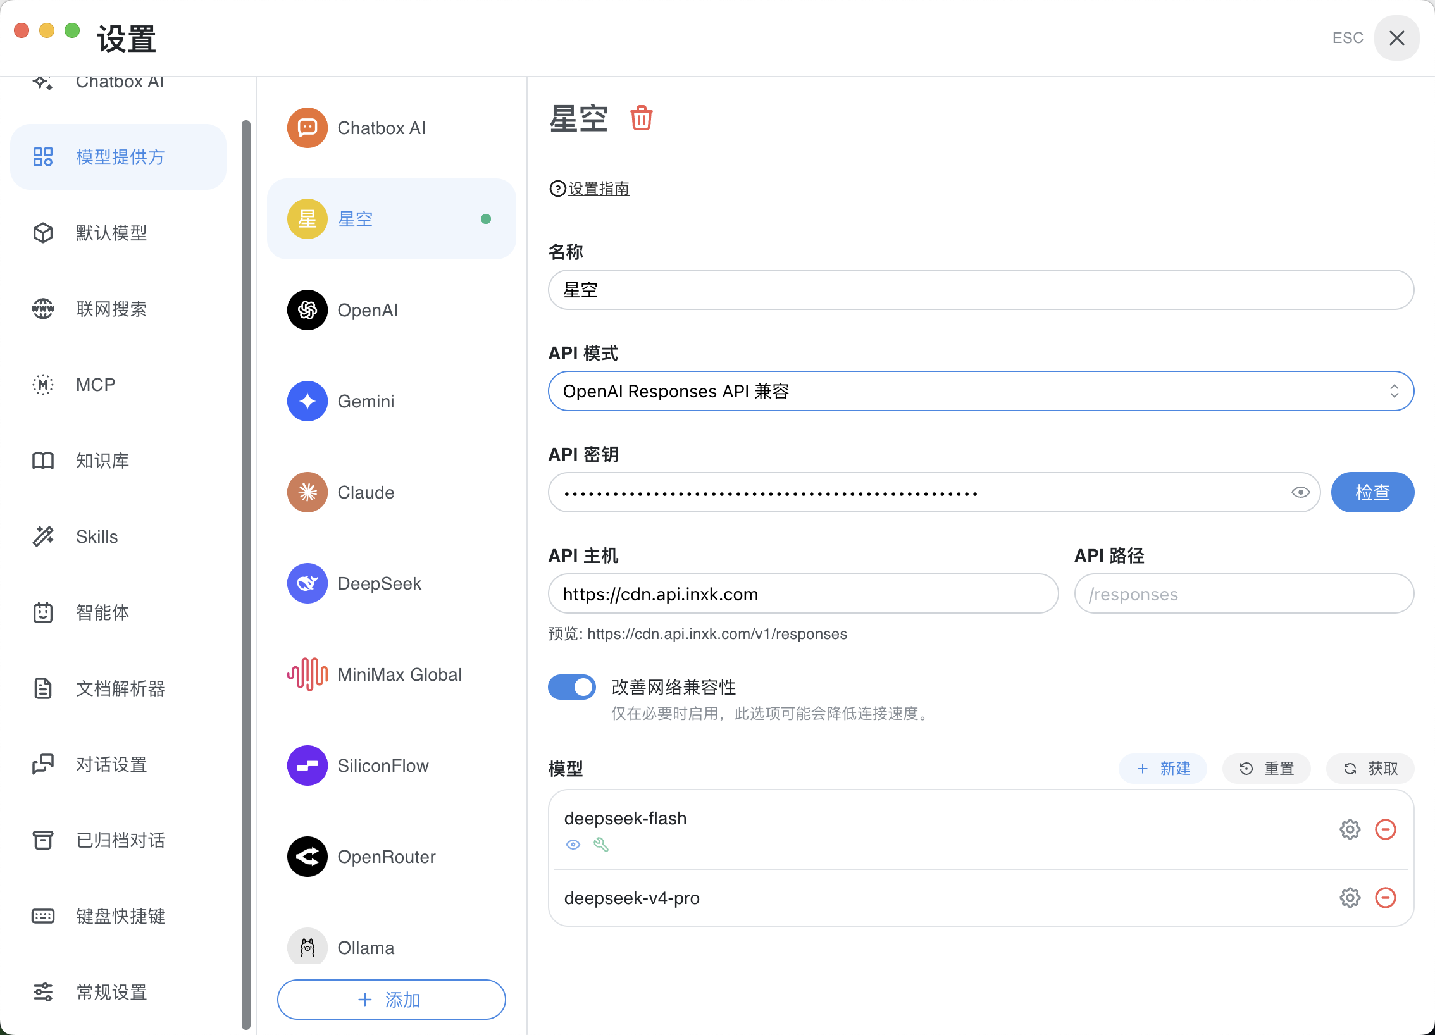The height and width of the screenshot is (1035, 1435).
Task: Open settings gear for deepseek-flash model
Action: [x=1350, y=829]
